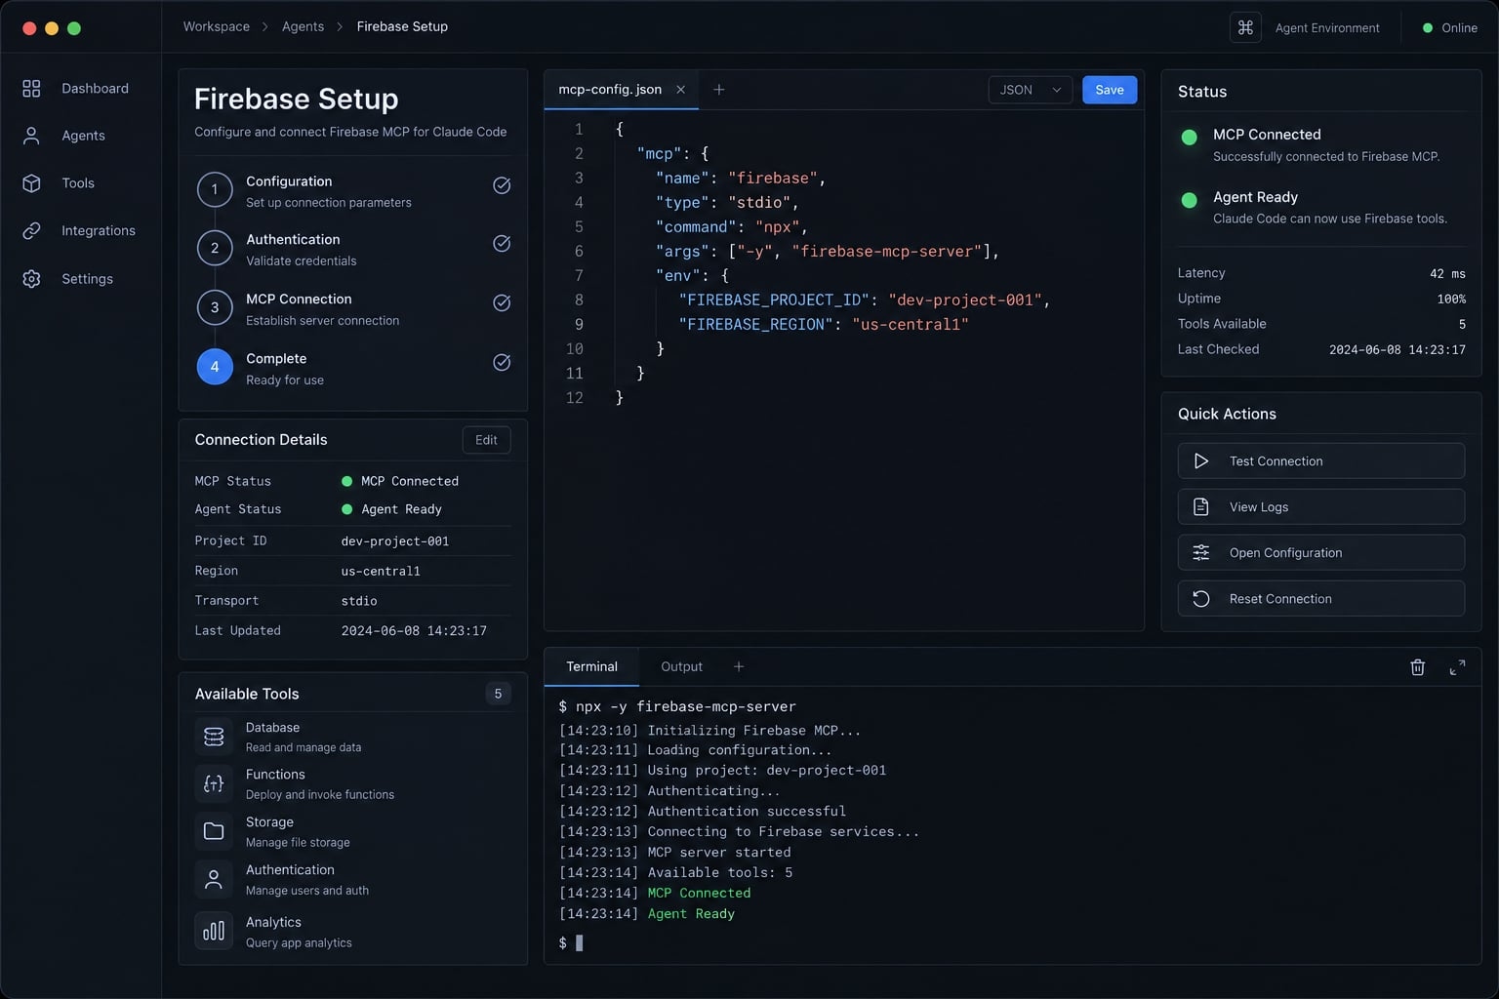This screenshot has width=1499, height=999.
Task: Click the Complete step checkmark
Action: point(502,363)
